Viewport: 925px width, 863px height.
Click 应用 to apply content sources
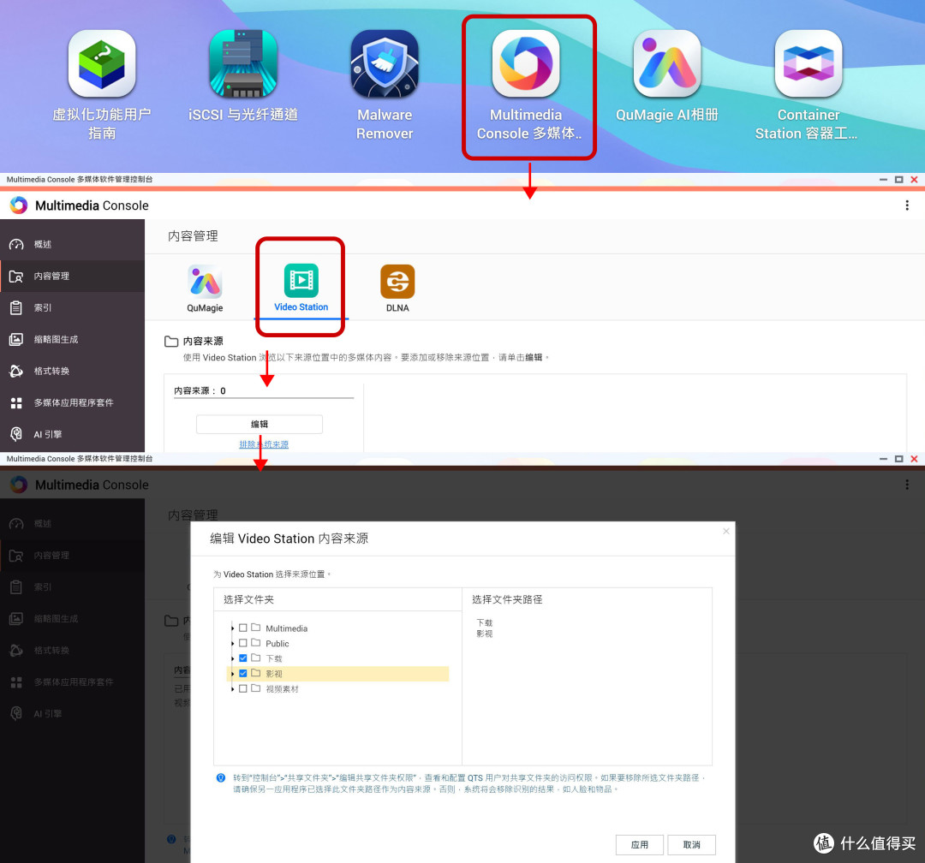pos(640,845)
